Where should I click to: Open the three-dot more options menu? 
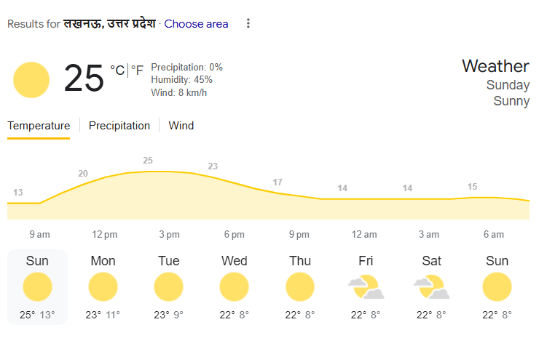point(248,24)
